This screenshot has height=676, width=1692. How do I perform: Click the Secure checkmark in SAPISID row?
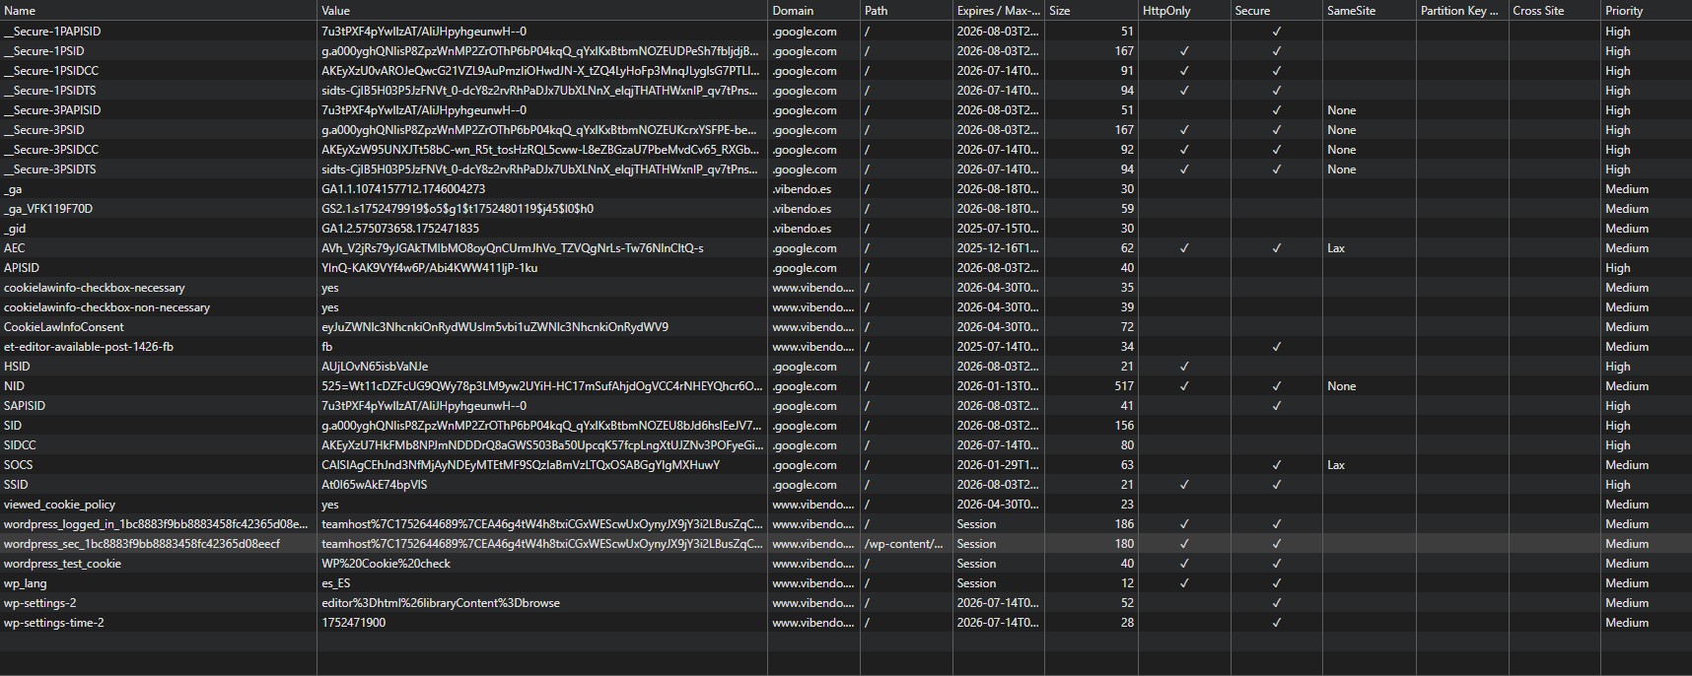(1277, 406)
